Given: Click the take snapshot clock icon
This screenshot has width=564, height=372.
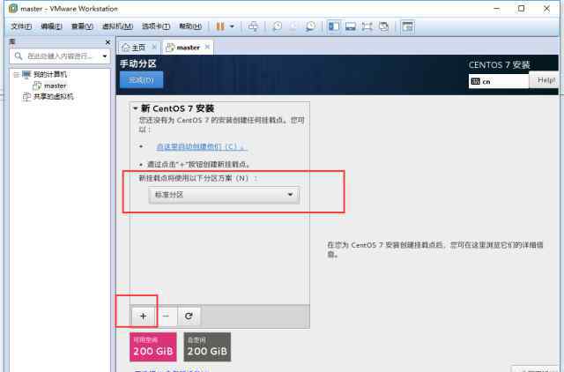Looking at the screenshot, I should [x=277, y=26].
